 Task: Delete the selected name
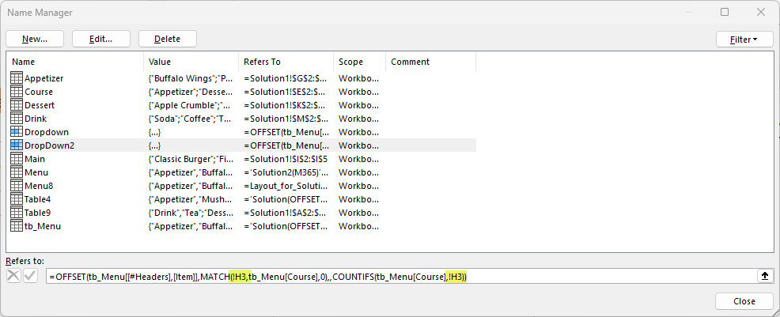[x=167, y=39]
